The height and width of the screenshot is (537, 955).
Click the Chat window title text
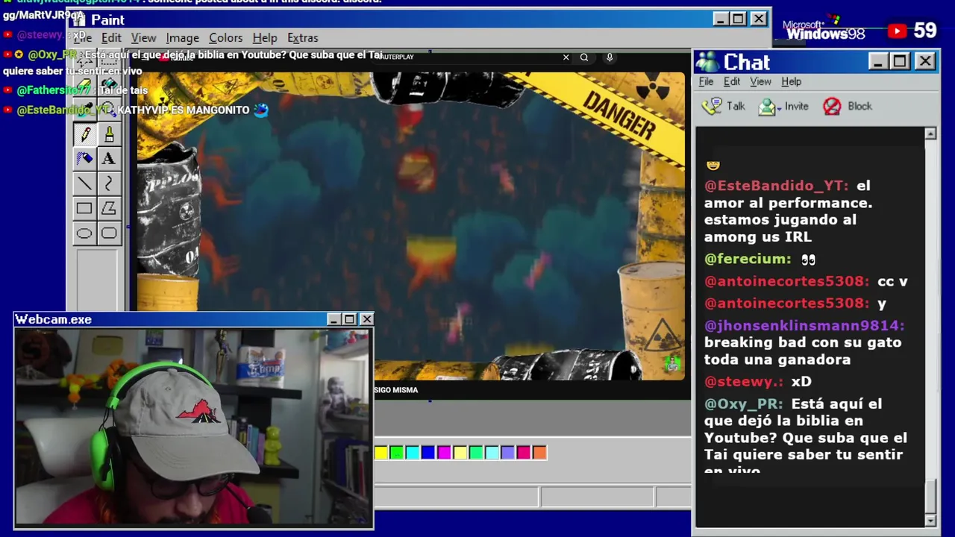[x=747, y=62]
